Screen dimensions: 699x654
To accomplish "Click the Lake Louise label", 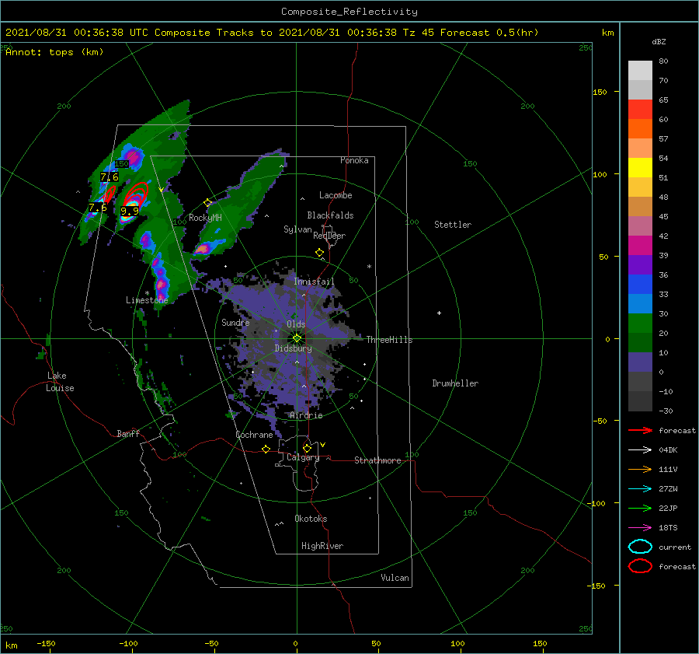I will [60, 382].
